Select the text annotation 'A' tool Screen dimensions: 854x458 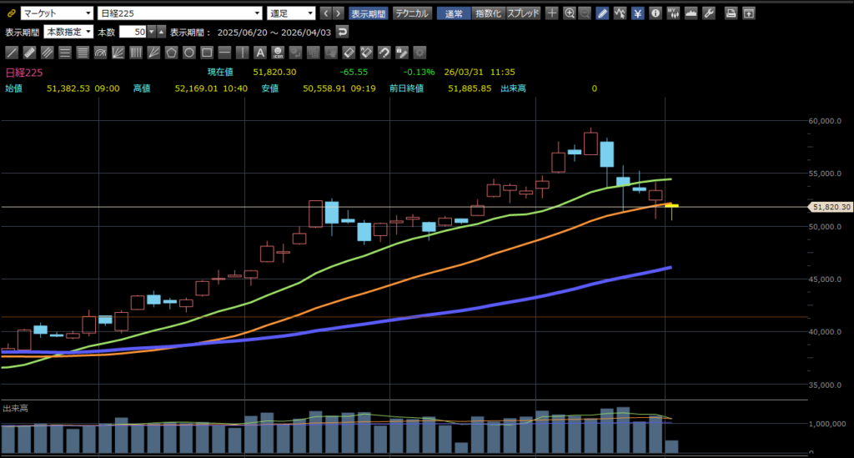(259, 52)
